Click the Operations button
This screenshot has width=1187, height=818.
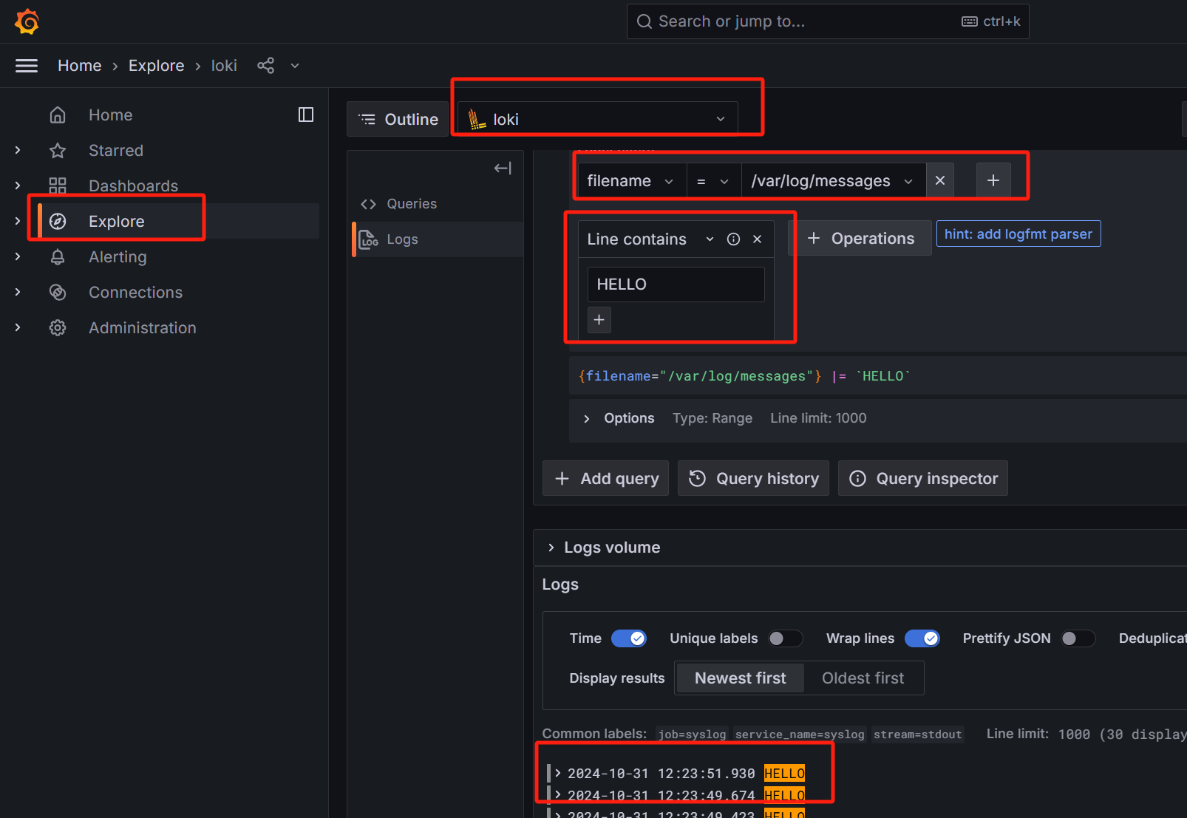(860, 239)
